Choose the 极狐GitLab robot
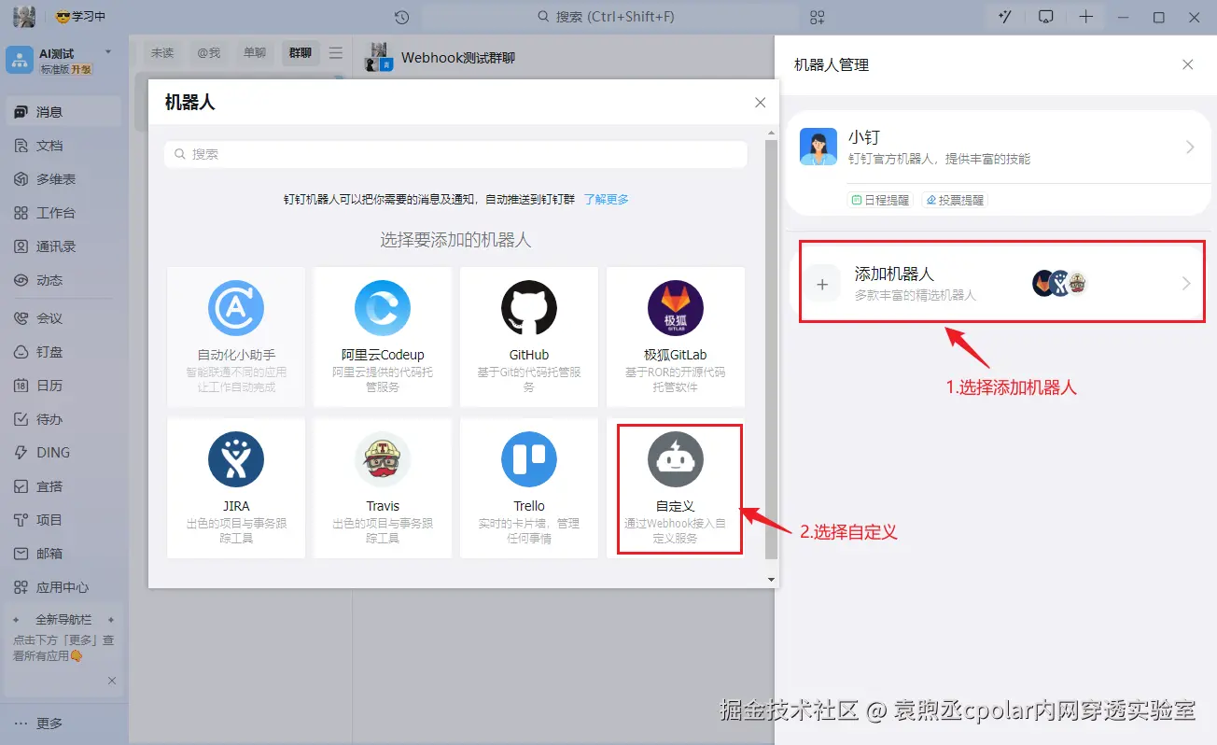Image resolution: width=1217 pixels, height=745 pixels. [676, 337]
